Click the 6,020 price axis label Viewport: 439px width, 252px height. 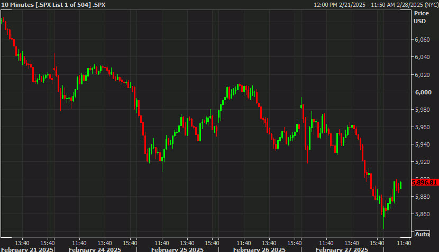click(x=422, y=75)
